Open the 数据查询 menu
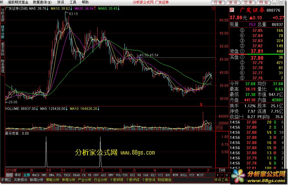The width and height of the screenshot is (288, 185). point(42,2)
